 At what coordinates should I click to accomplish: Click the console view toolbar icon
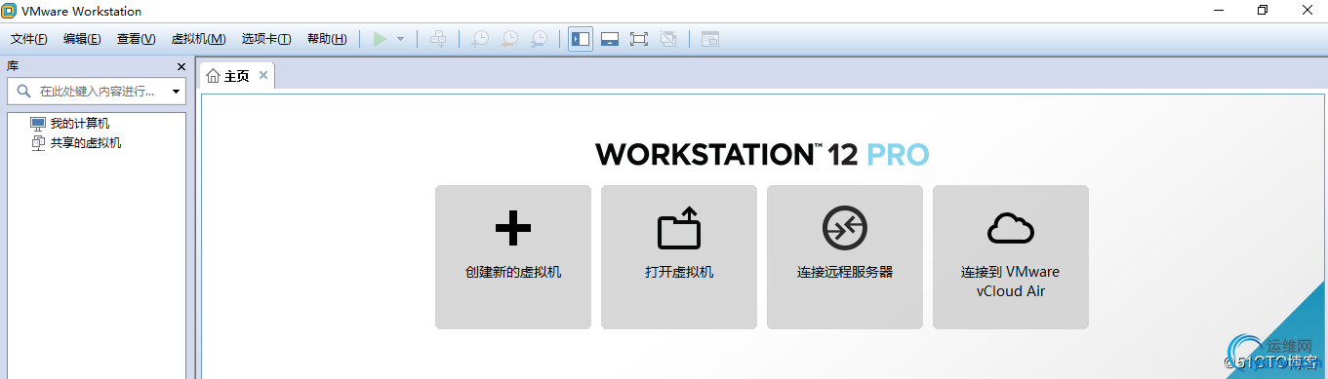pyautogui.click(x=710, y=39)
